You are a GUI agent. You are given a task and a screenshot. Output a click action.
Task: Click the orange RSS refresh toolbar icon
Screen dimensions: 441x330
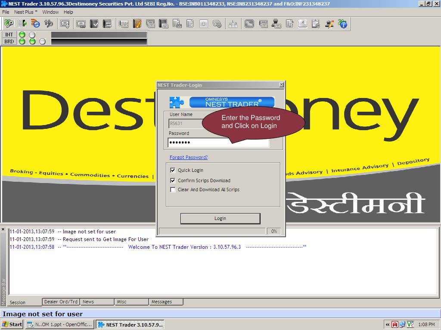pyautogui.click(x=35, y=24)
